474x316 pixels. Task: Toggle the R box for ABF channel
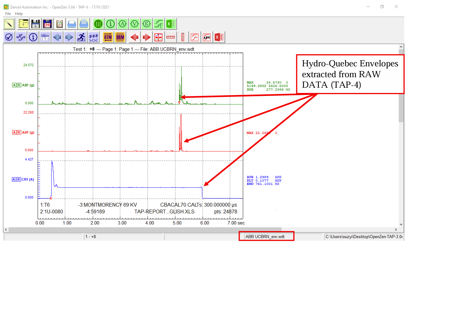tap(19, 85)
